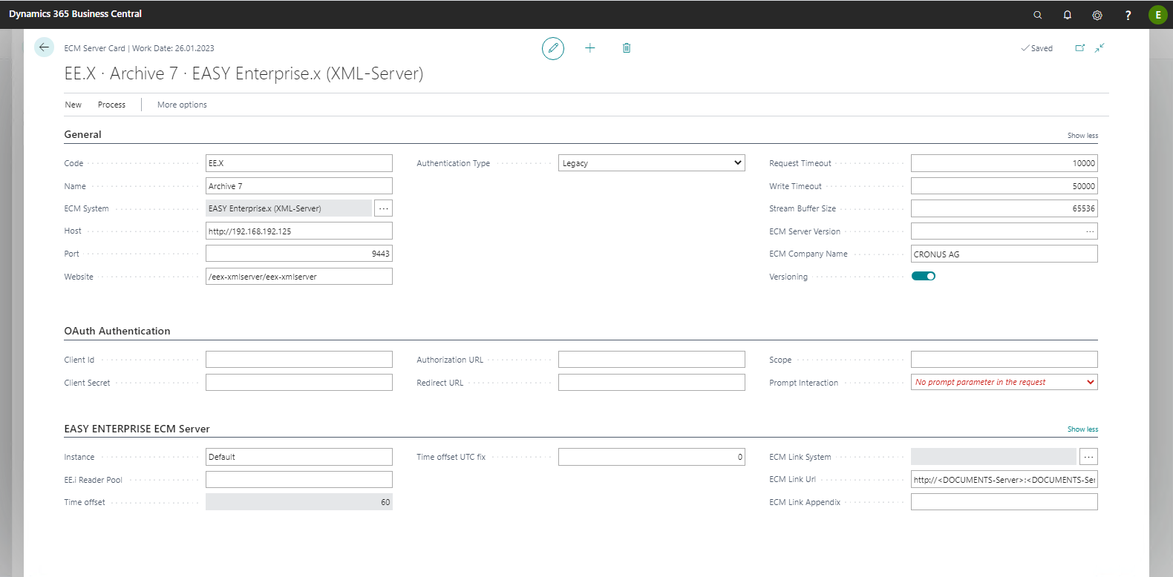Click the help question mark icon
1173x577 pixels.
click(1127, 15)
